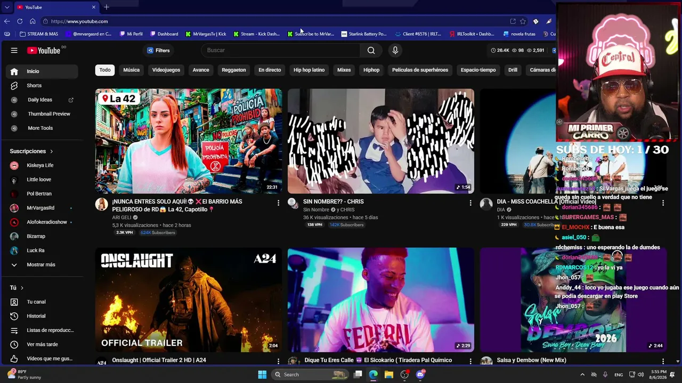Expand the Tú section
Screen dimensions: 682x383
point(17,288)
